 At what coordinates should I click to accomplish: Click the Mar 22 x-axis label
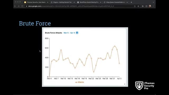pos(91,79)
